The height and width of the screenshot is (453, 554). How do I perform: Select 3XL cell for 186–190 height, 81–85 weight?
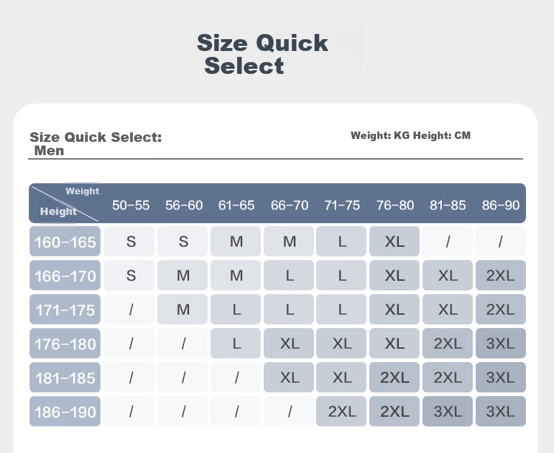click(x=448, y=412)
